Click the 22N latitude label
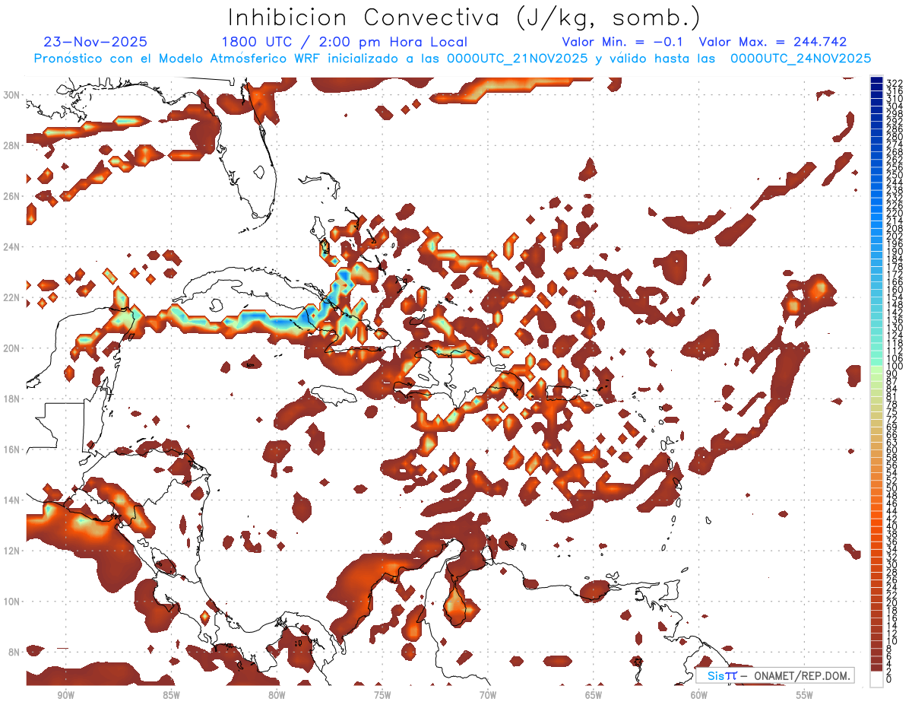 click(x=12, y=297)
